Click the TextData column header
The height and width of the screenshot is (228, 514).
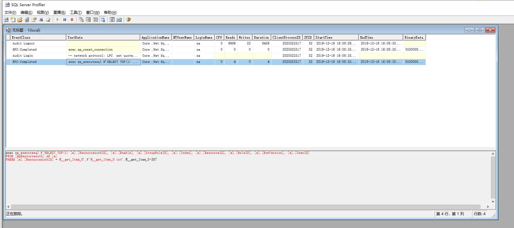tap(103, 37)
